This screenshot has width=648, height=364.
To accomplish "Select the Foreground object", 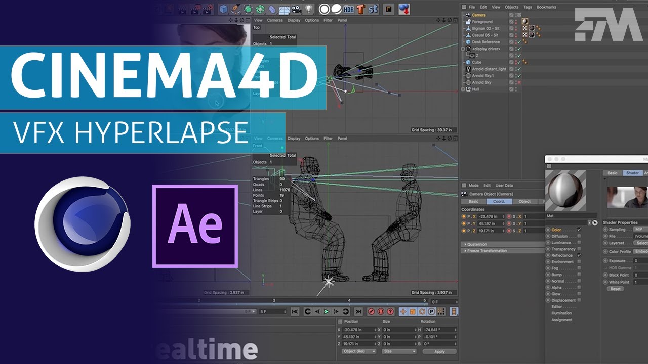I will pyautogui.click(x=482, y=22).
